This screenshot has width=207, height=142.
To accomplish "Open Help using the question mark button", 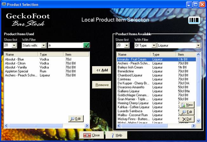I will click(x=116, y=135).
